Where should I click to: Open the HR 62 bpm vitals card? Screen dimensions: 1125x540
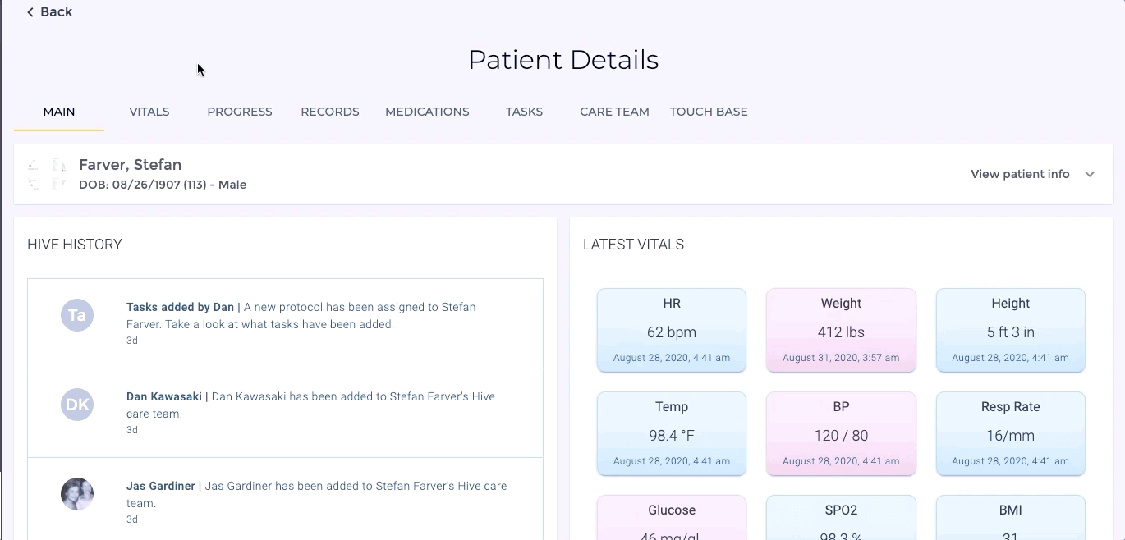coord(672,330)
